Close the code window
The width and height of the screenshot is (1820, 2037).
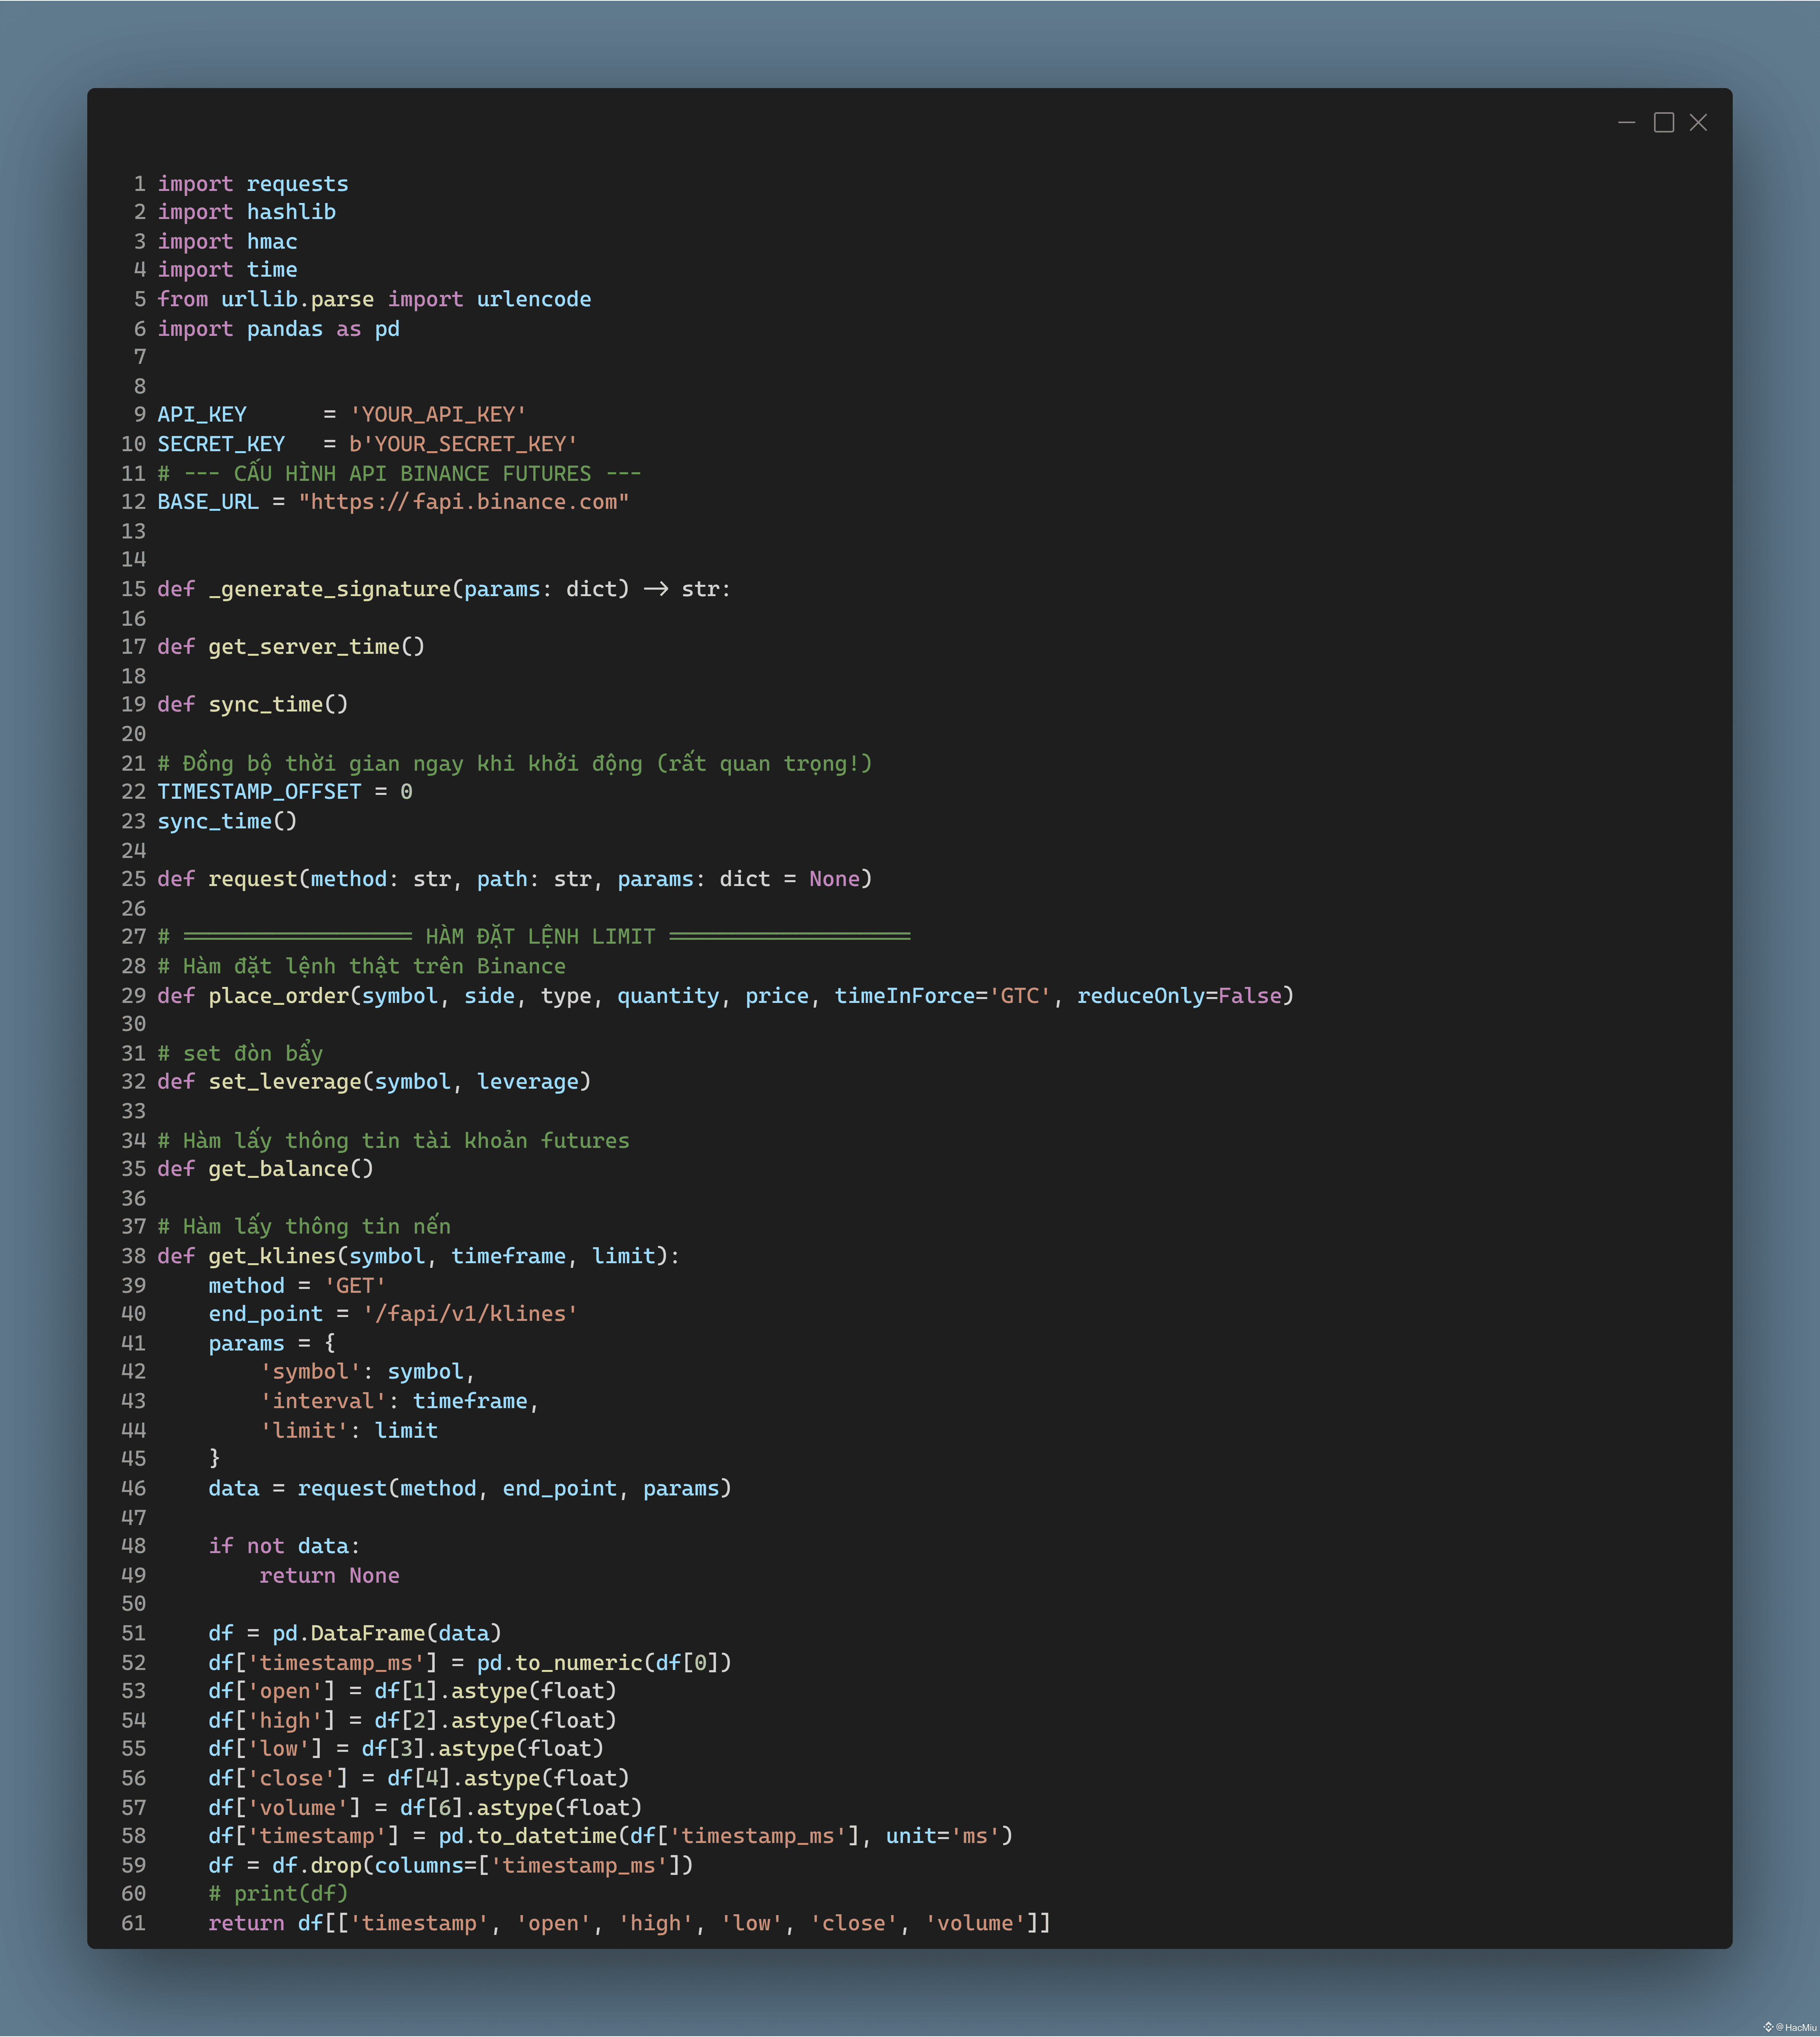pyautogui.click(x=1698, y=122)
